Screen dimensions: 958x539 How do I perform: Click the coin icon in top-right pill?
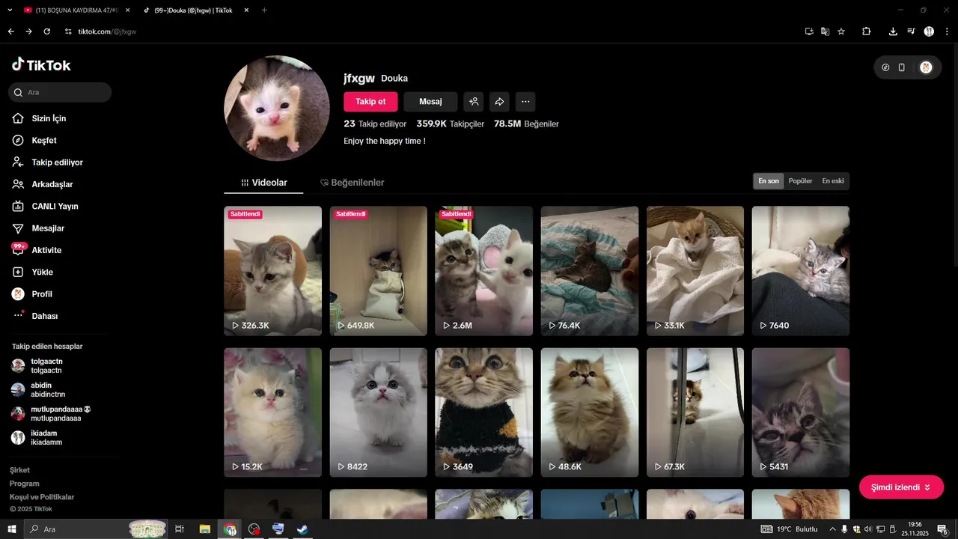pos(885,67)
